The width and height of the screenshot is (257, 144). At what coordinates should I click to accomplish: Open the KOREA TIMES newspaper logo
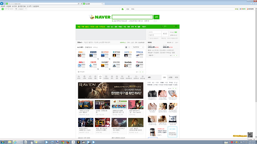[116, 62]
